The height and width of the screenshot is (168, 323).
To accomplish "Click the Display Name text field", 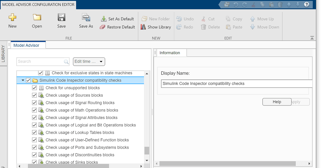I will tap(236, 84).
